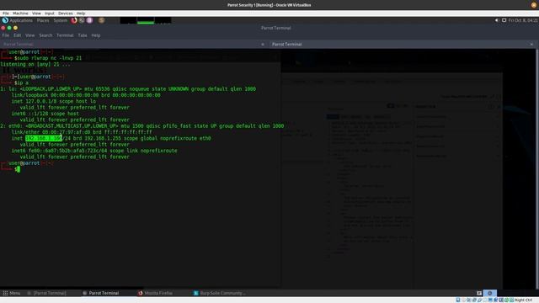Click the highlighted workspace switcher icon
Viewport: 539px width, 303px height.
click(x=489, y=293)
